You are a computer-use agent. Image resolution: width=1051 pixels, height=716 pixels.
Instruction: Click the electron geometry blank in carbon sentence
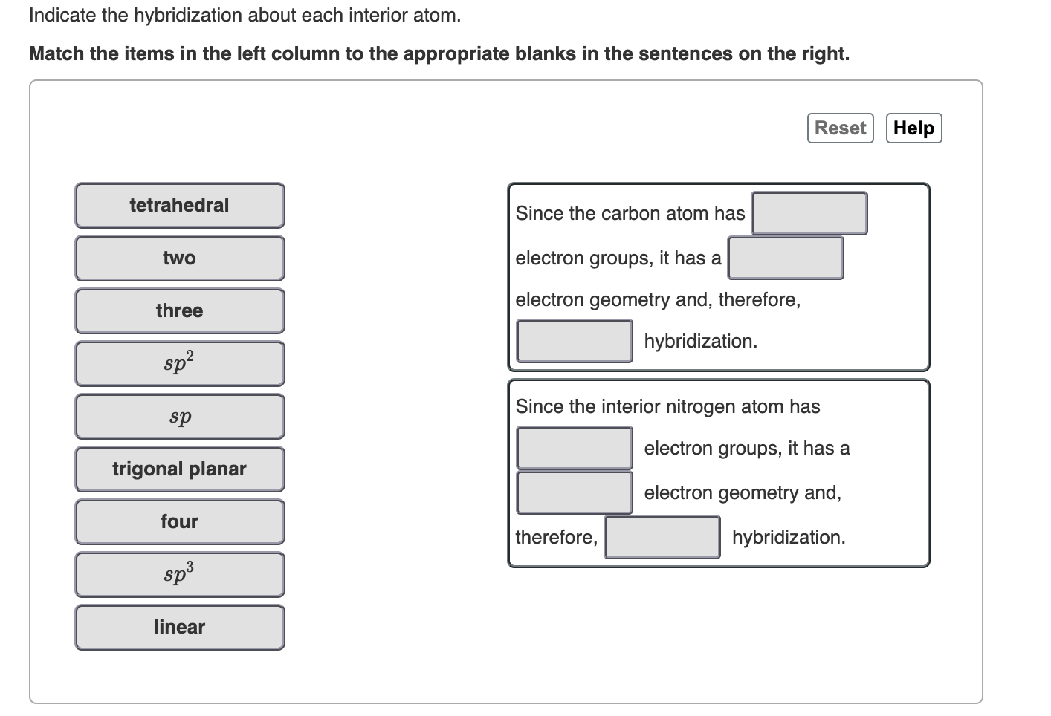click(x=785, y=258)
